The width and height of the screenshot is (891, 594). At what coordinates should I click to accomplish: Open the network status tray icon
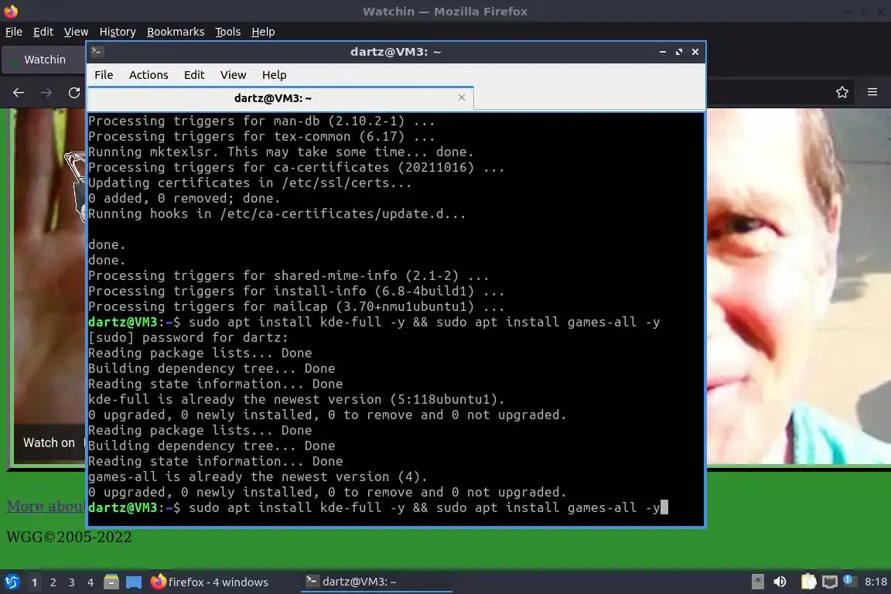click(x=830, y=582)
